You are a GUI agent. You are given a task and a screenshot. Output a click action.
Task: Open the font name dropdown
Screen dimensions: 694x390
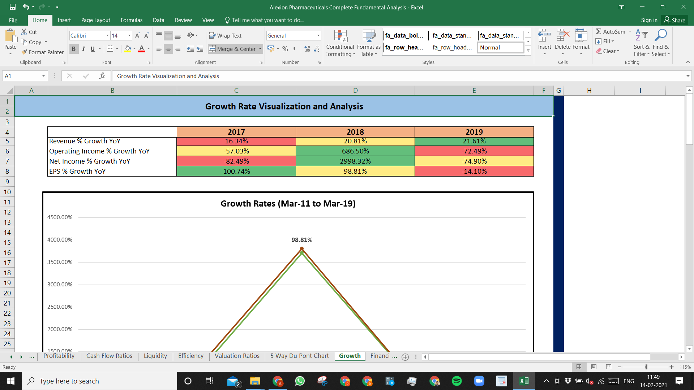108,35
